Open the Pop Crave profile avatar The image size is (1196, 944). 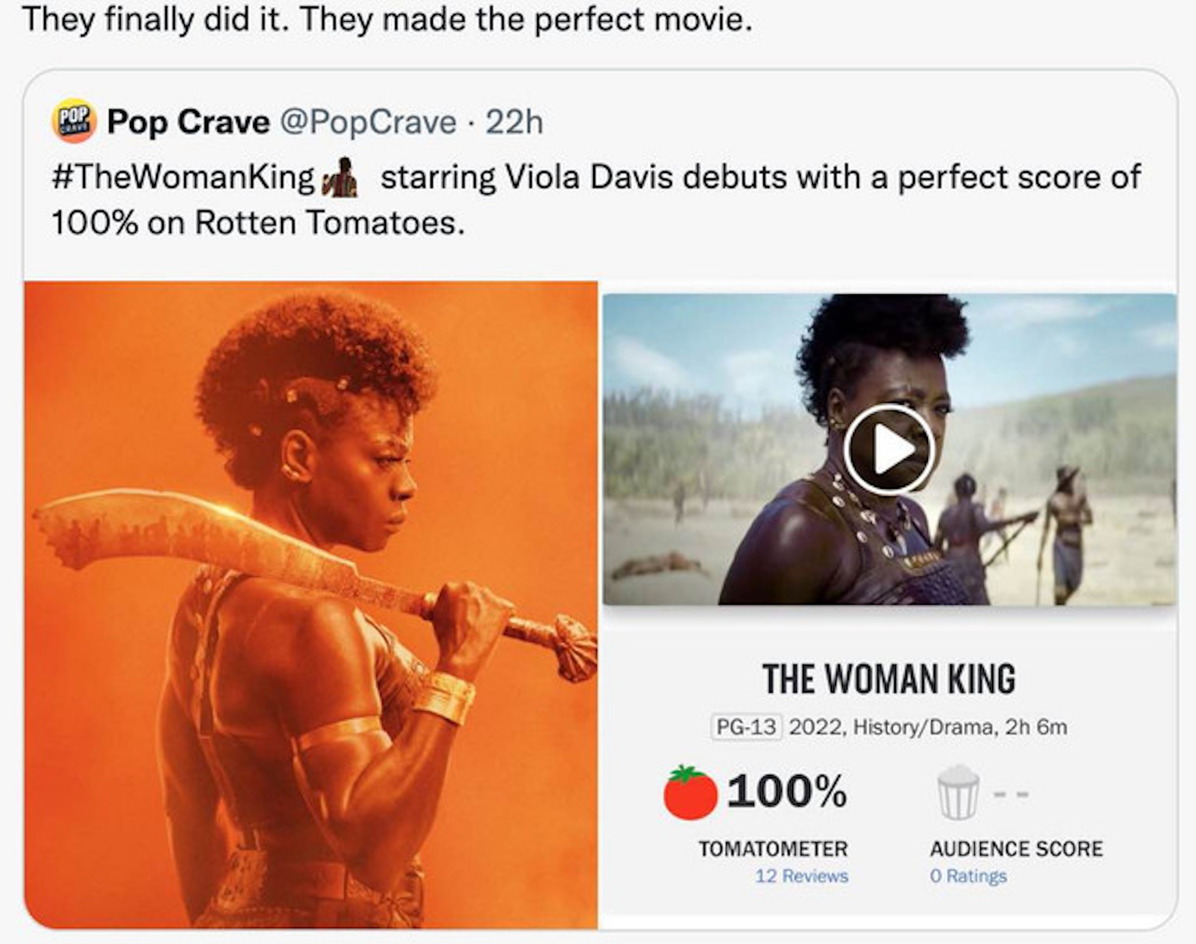[74, 121]
